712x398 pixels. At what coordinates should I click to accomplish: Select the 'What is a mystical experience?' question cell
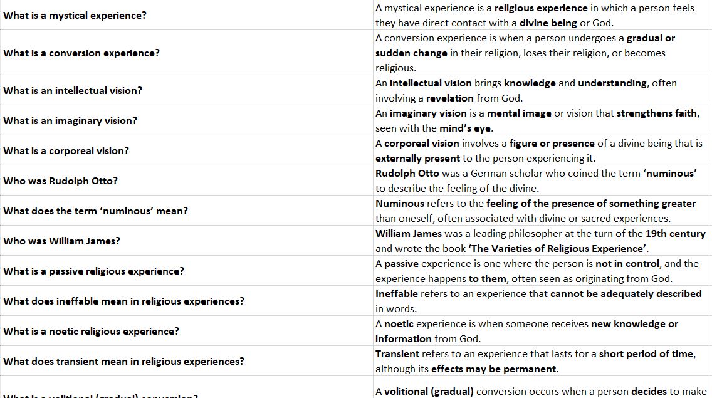[75, 15]
